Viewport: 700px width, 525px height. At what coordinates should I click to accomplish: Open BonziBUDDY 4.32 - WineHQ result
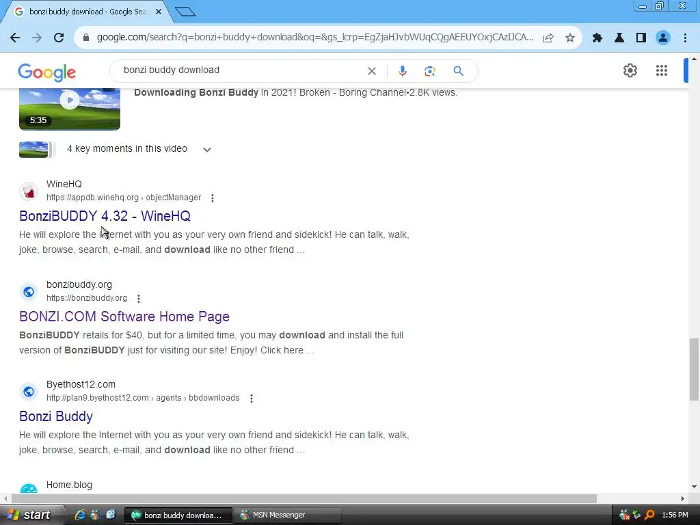tap(105, 216)
